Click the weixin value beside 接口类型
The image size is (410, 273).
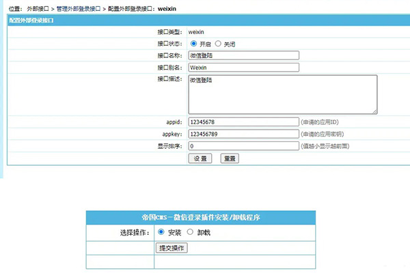pos(197,32)
